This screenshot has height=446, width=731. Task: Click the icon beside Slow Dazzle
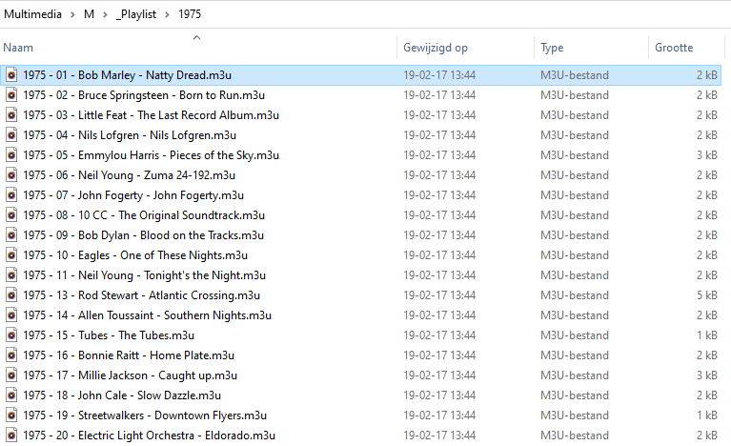(x=11, y=395)
